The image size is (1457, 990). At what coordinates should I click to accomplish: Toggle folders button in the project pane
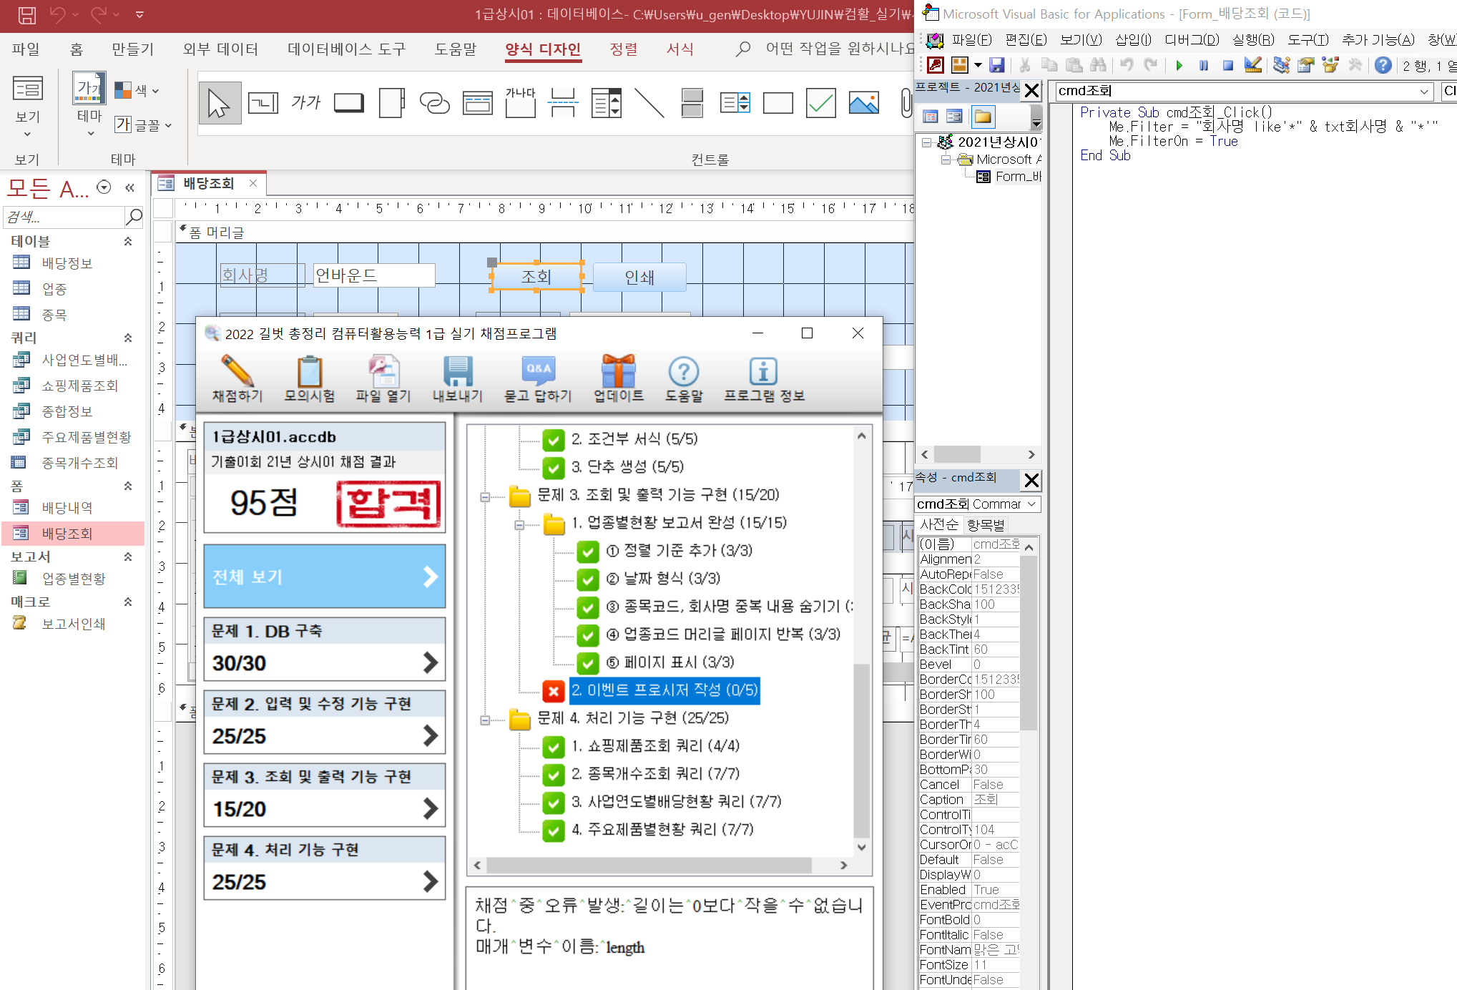click(983, 117)
